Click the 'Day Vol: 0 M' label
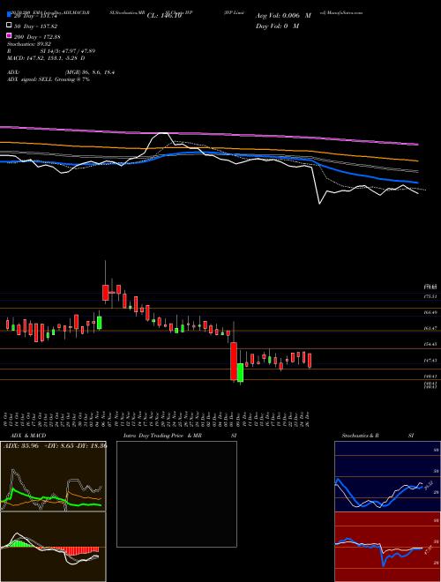The image size is (441, 582). pos(277,26)
